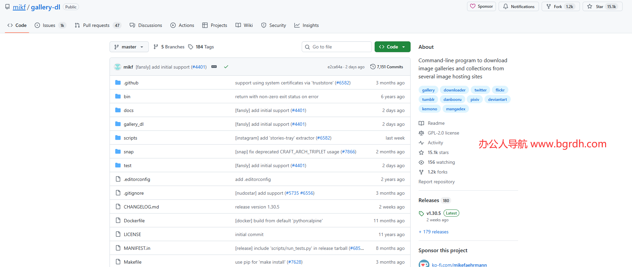Click the green commit status checkmark
632x267 pixels.
tap(226, 67)
